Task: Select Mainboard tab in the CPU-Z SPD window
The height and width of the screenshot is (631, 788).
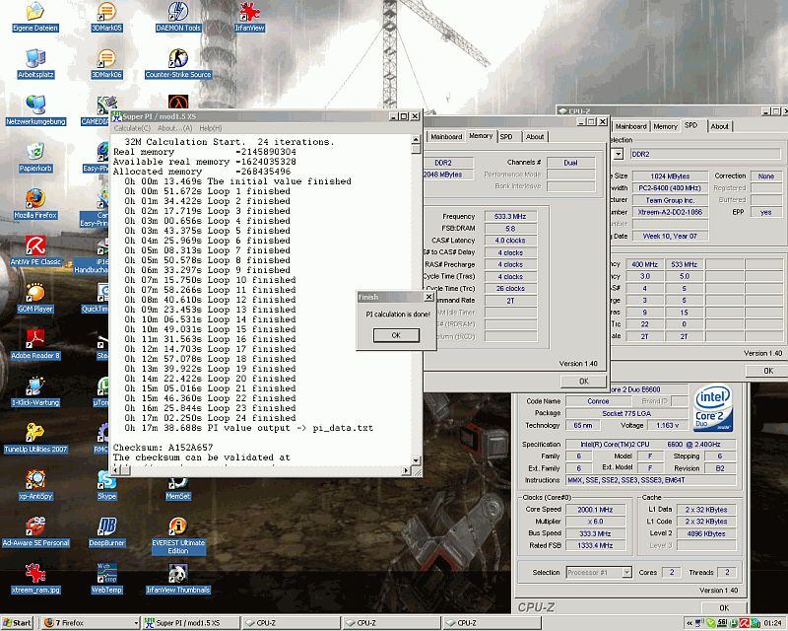Action: tap(630, 126)
